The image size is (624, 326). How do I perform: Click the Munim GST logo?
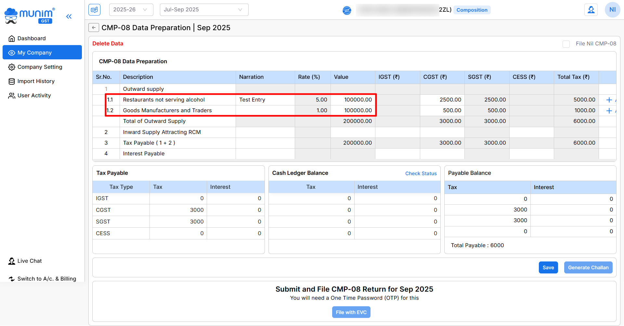click(30, 16)
